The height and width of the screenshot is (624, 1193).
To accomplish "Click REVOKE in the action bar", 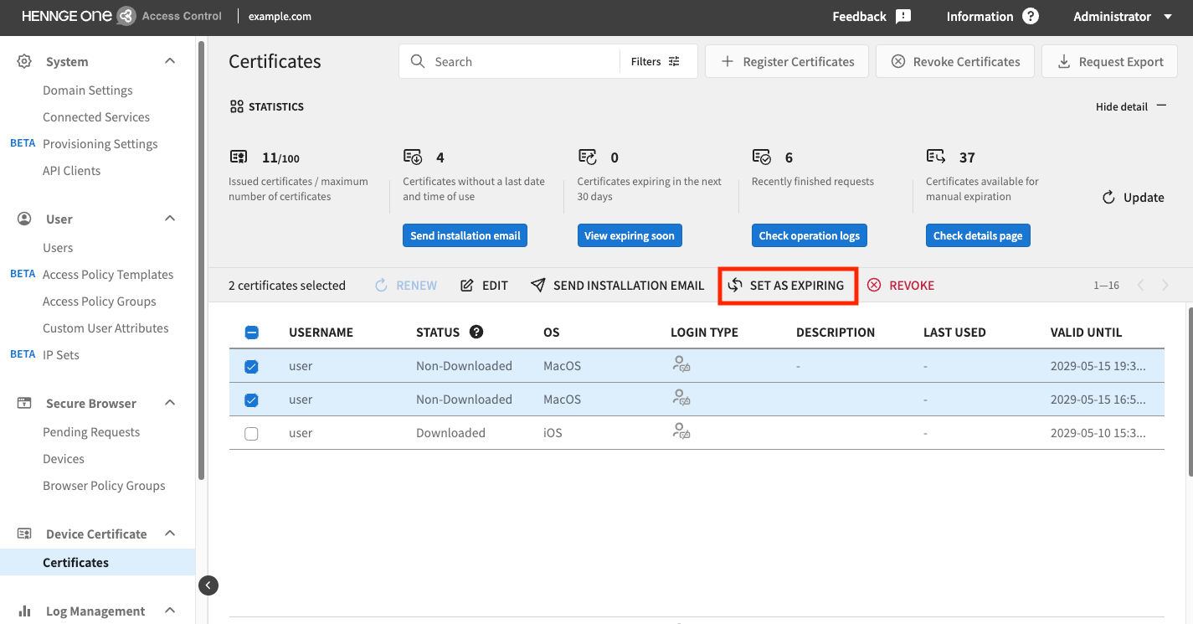I will pos(901,286).
